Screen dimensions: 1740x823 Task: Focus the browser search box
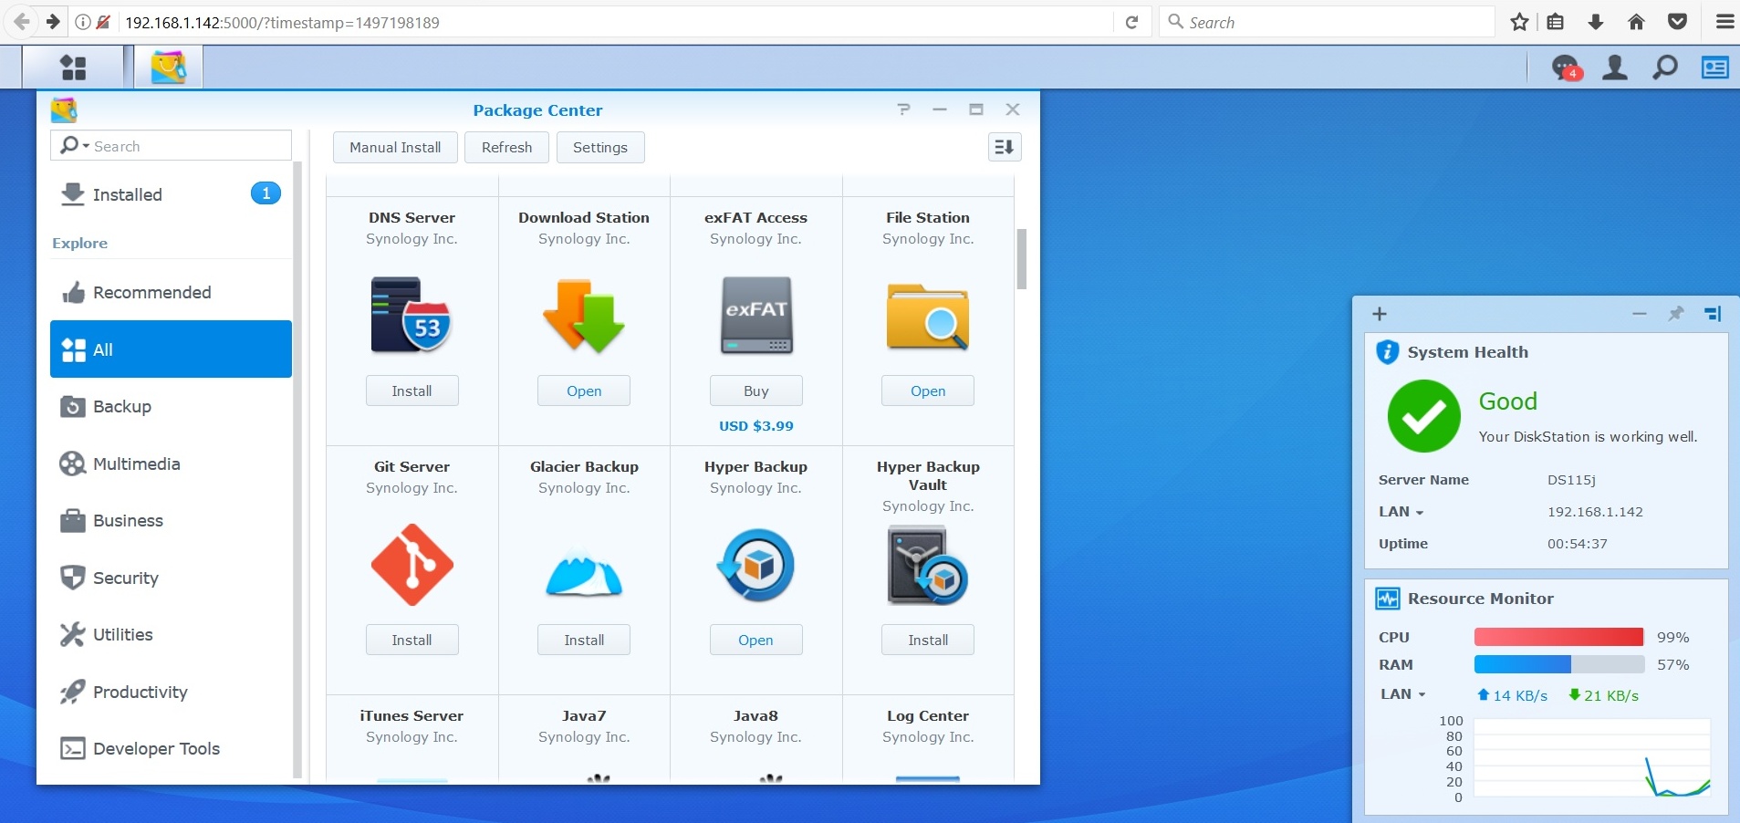pos(1328,22)
